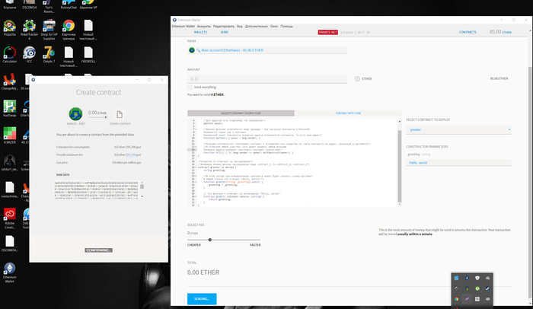This screenshot has width=533, height=309.
Task: Open the Дополнительно menu
Action: pyautogui.click(x=257, y=26)
